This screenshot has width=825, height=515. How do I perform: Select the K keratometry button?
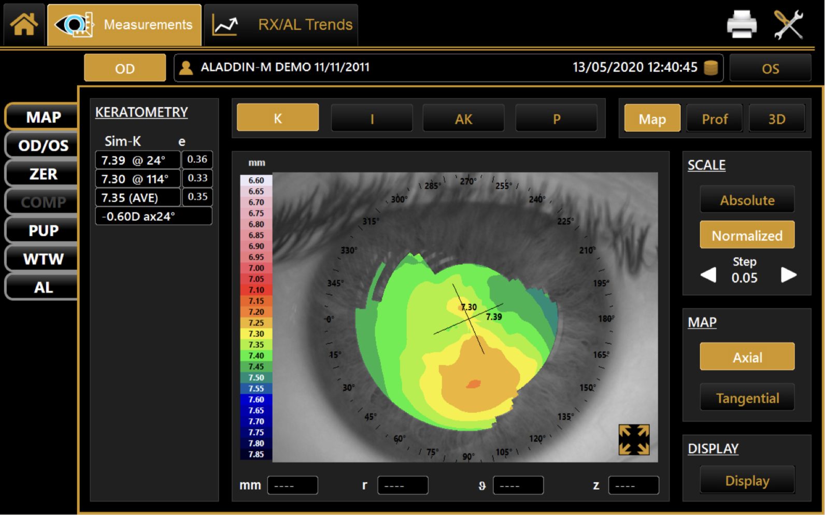pyautogui.click(x=278, y=118)
